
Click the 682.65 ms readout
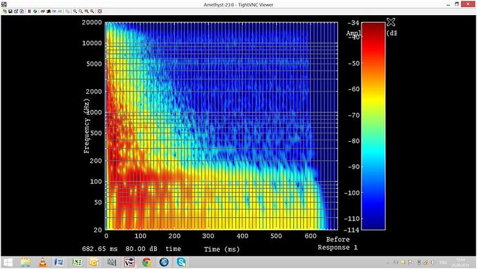(100, 249)
